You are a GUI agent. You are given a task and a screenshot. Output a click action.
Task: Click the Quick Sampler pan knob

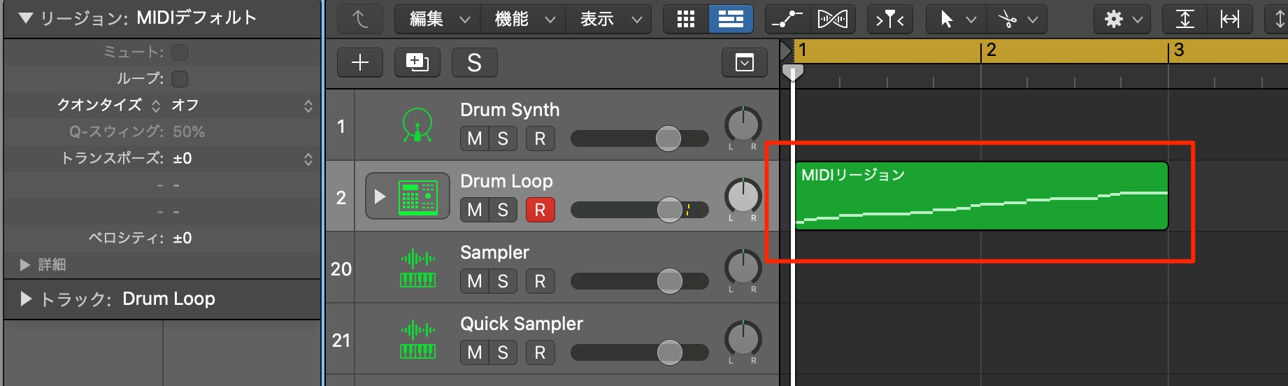[743, 339]
